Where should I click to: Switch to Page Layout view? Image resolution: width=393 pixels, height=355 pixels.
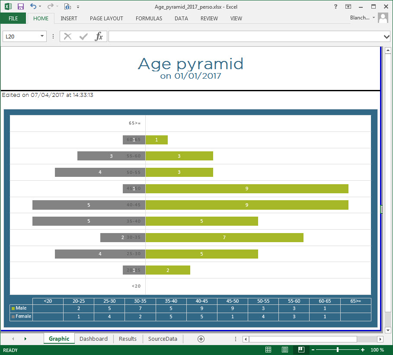pos(285,350)
